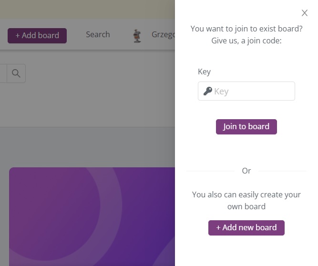Click the "You also can easily create" text
Image resolution: width=318 pixels, height=266 pixels.
click(x=246, y=194)
